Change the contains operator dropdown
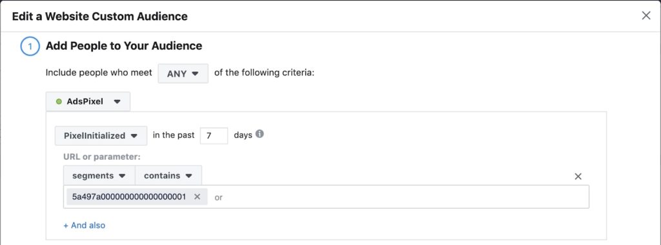 coord(168,175)
